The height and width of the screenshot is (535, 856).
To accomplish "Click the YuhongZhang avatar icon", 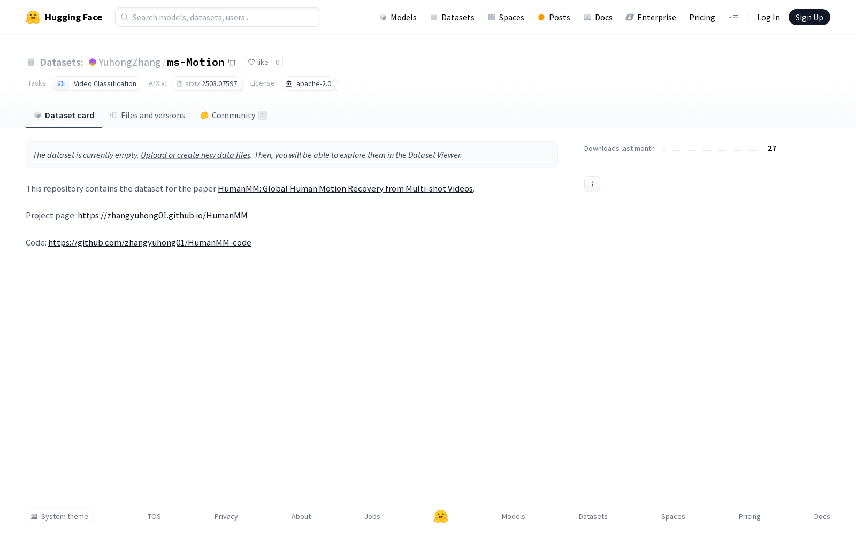I will click(x=93, y=62).
